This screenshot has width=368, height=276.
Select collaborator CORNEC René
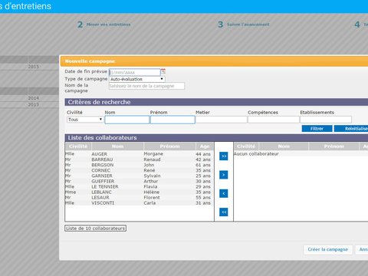click(140, 170)
